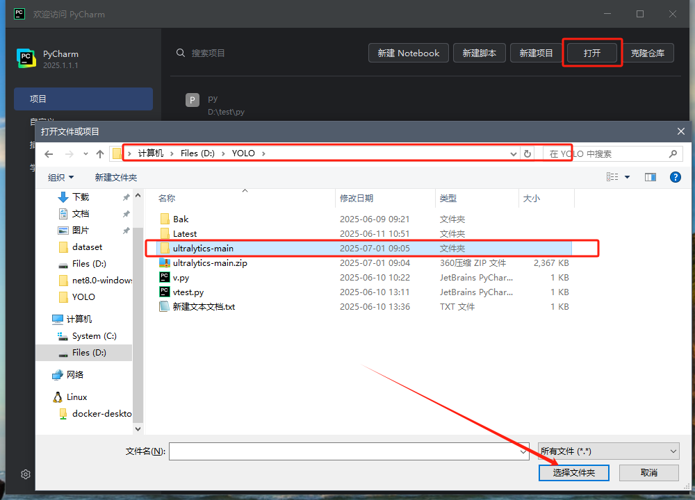Click the refresh icon beside address bar

(x=528, y=153)
